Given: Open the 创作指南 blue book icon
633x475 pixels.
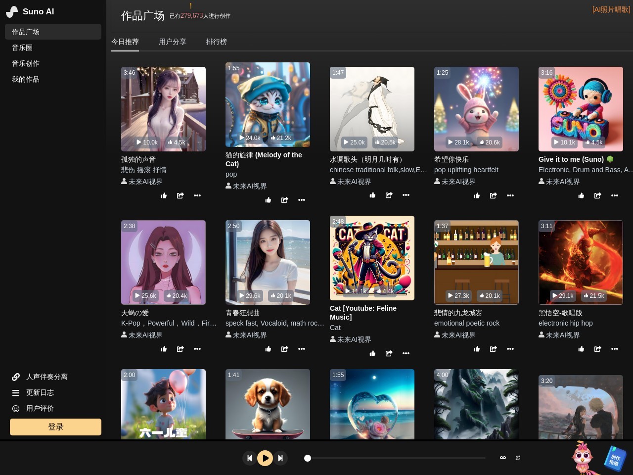Looking at the screenshot, I should 615,458.
